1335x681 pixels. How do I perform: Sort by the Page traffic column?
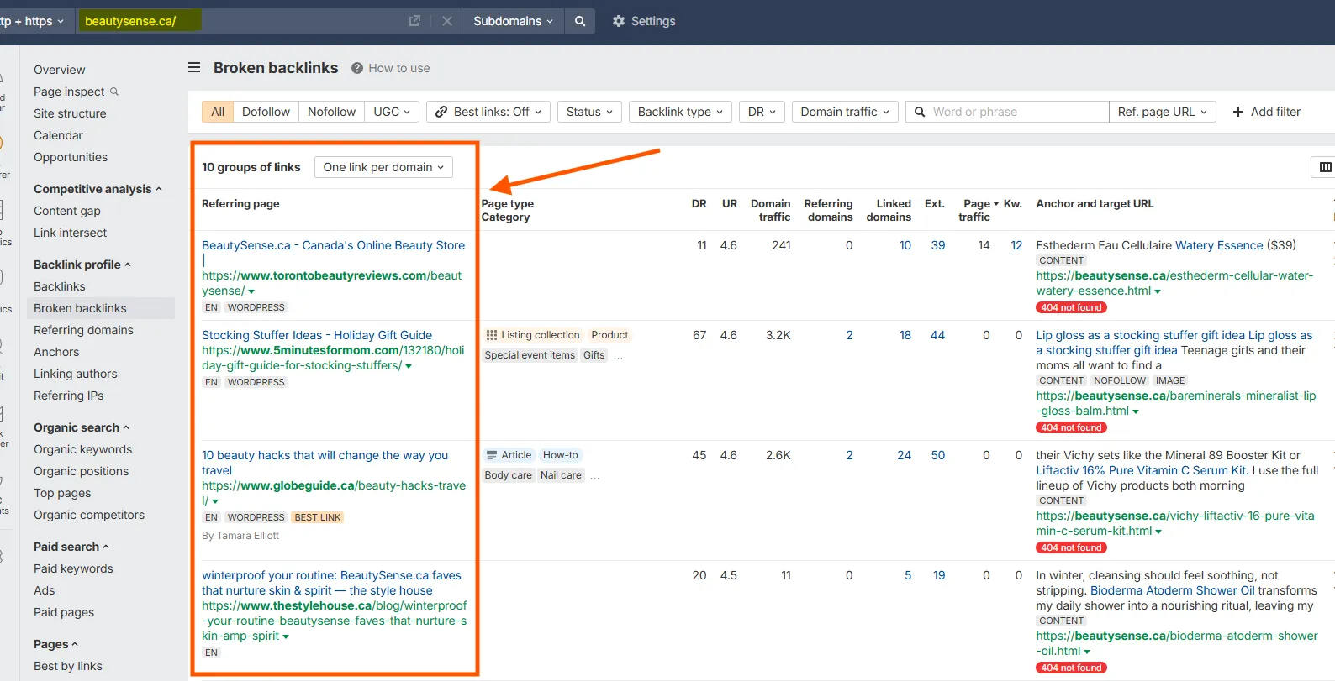point(979,210)
